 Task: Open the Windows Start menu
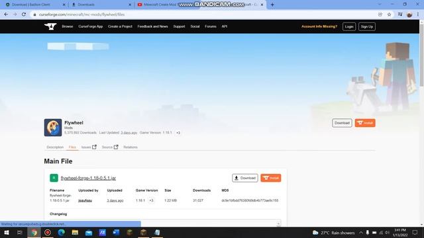(x=7, y=232)
